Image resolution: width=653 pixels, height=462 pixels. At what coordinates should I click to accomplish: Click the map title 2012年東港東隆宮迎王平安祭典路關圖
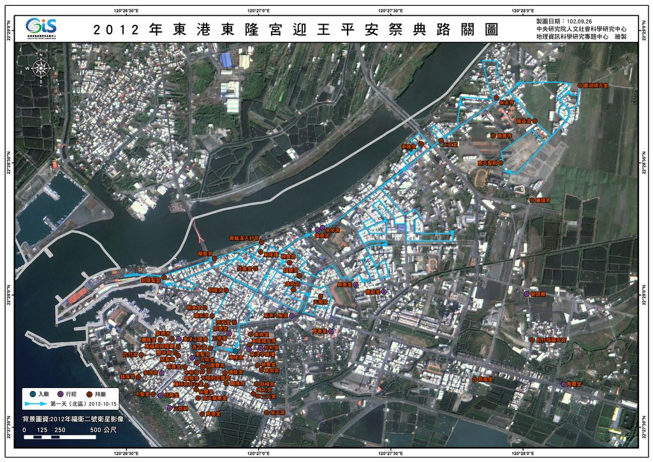tap(295, 30)
